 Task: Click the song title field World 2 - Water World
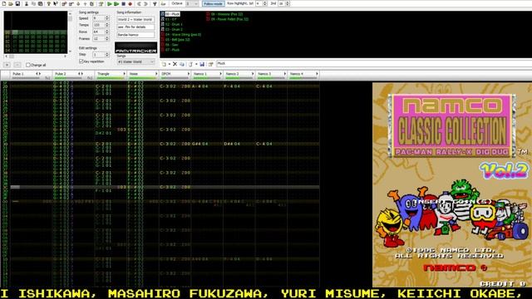(x=135, y=19)
